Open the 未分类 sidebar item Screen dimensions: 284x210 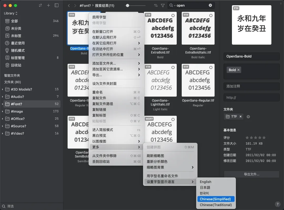tap(32, 28)
